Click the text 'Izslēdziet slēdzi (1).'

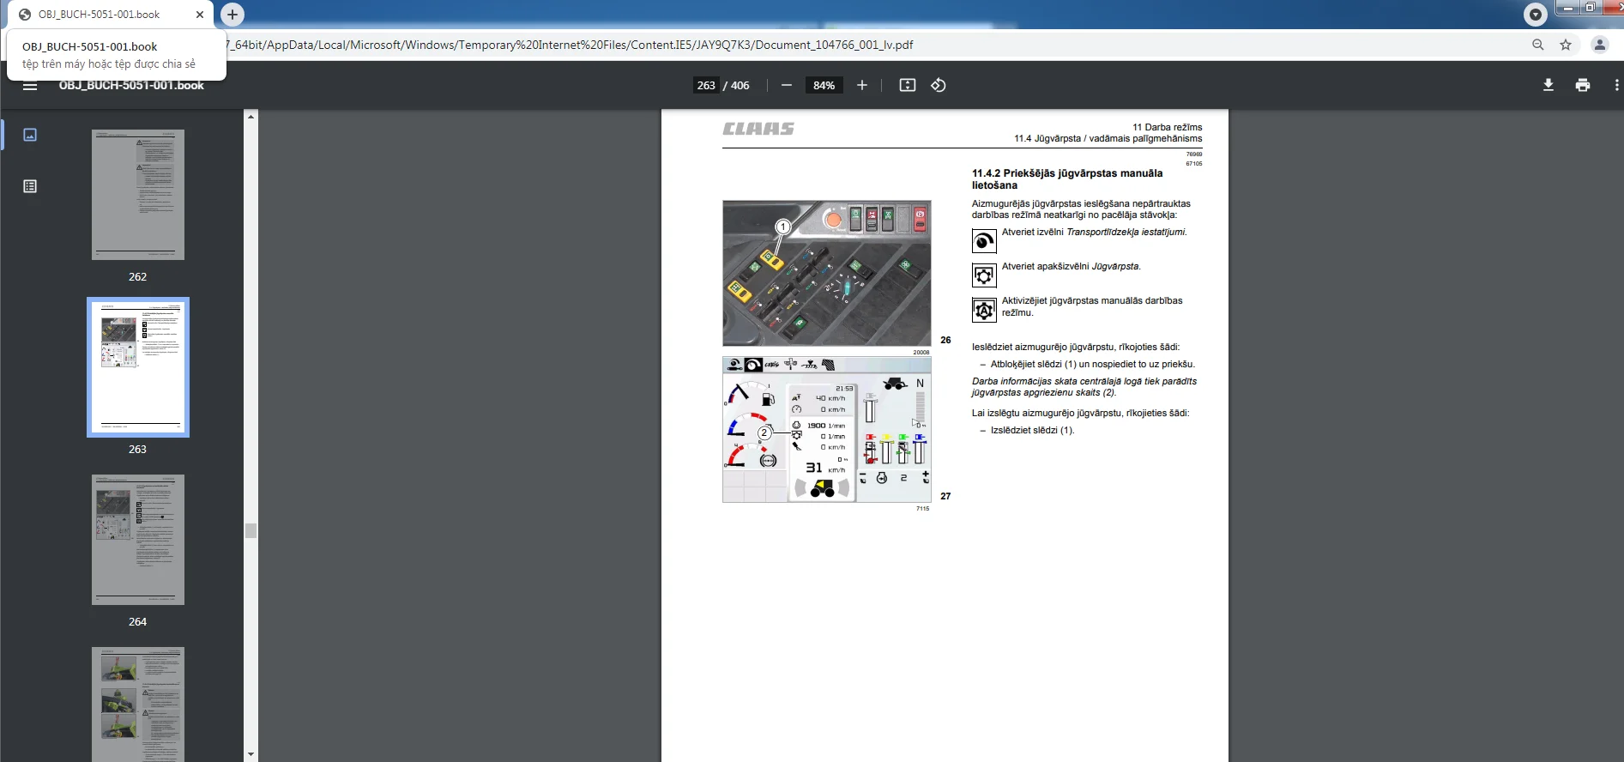1032,431
